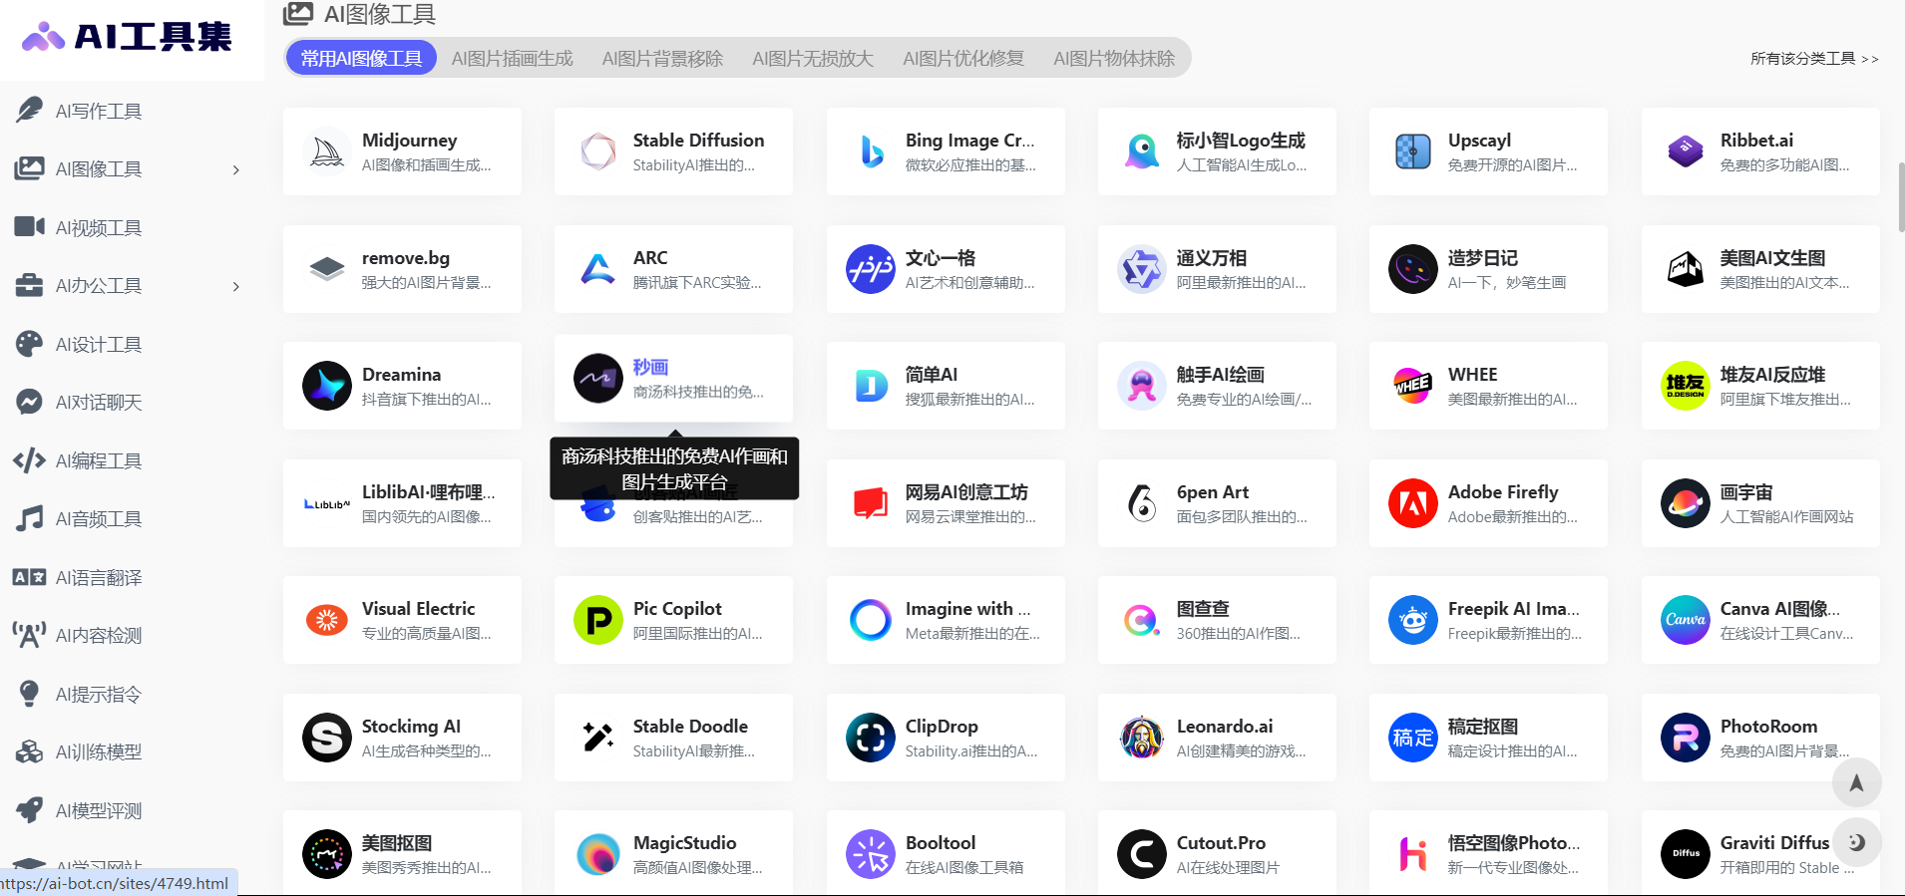Open the Visual Electric card title
The height and width of the screenshot is (896, 1905).
pyautogui.click(x=418, y=608)
